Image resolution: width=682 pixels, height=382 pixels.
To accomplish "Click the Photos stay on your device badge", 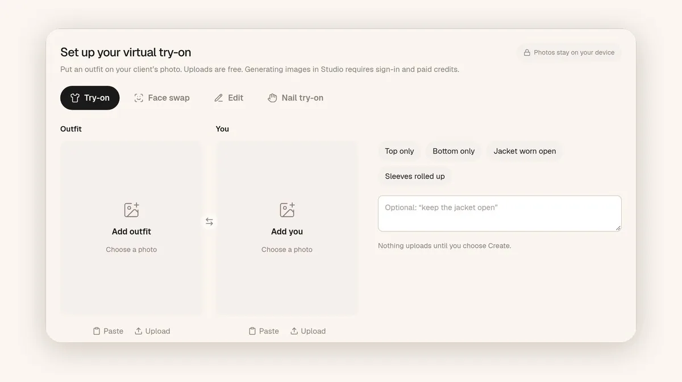I will tap(569, 52).
